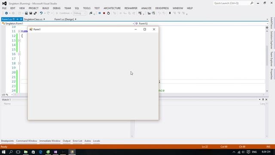
Task: Click the grayed Continue button
Action: point(63,13)
